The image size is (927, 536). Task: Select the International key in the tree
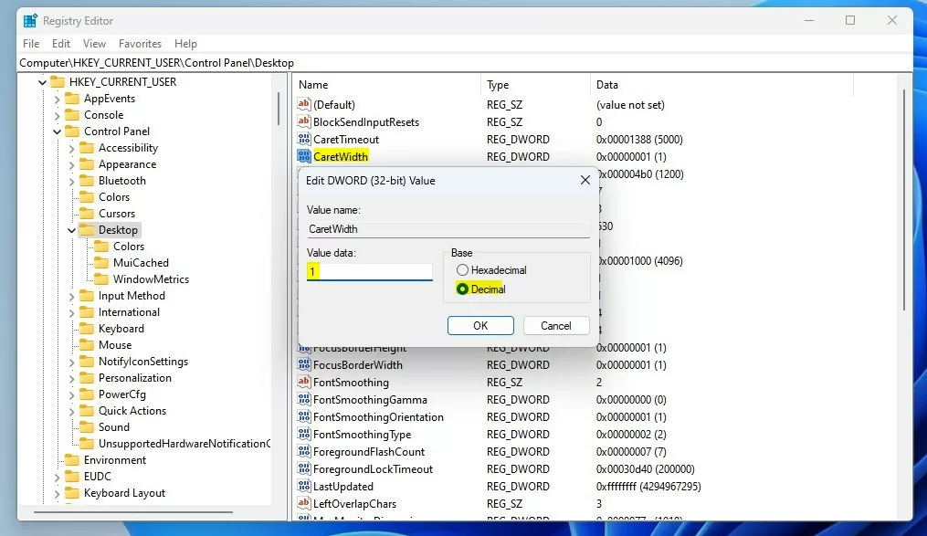coord(129,312)
